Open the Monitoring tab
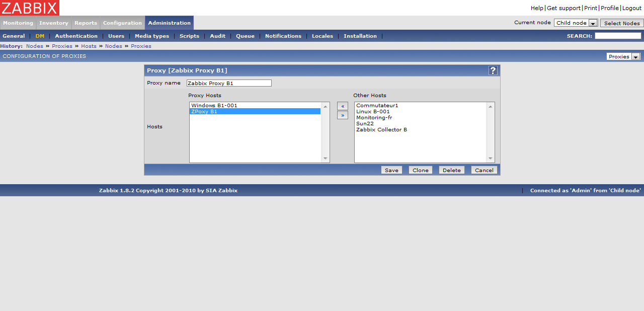 [x=18, y=23]
